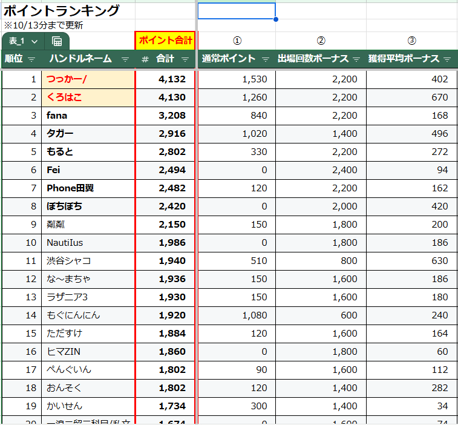Viewport: 458px width, 425px height.
Task: Select total cell 2,494
Action: [x=165, y=170]
